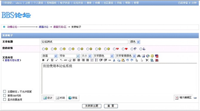This screenshot has width=200, height=111.
Task: Apply italic formatting to text
Action: pos(47,60)
